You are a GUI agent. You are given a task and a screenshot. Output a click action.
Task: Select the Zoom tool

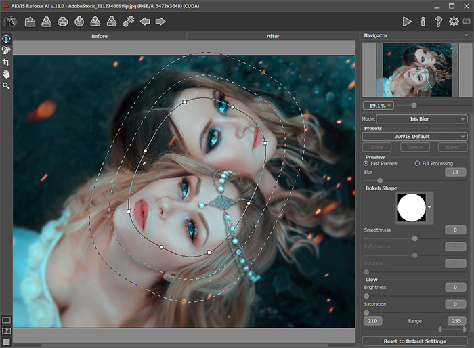6,86
